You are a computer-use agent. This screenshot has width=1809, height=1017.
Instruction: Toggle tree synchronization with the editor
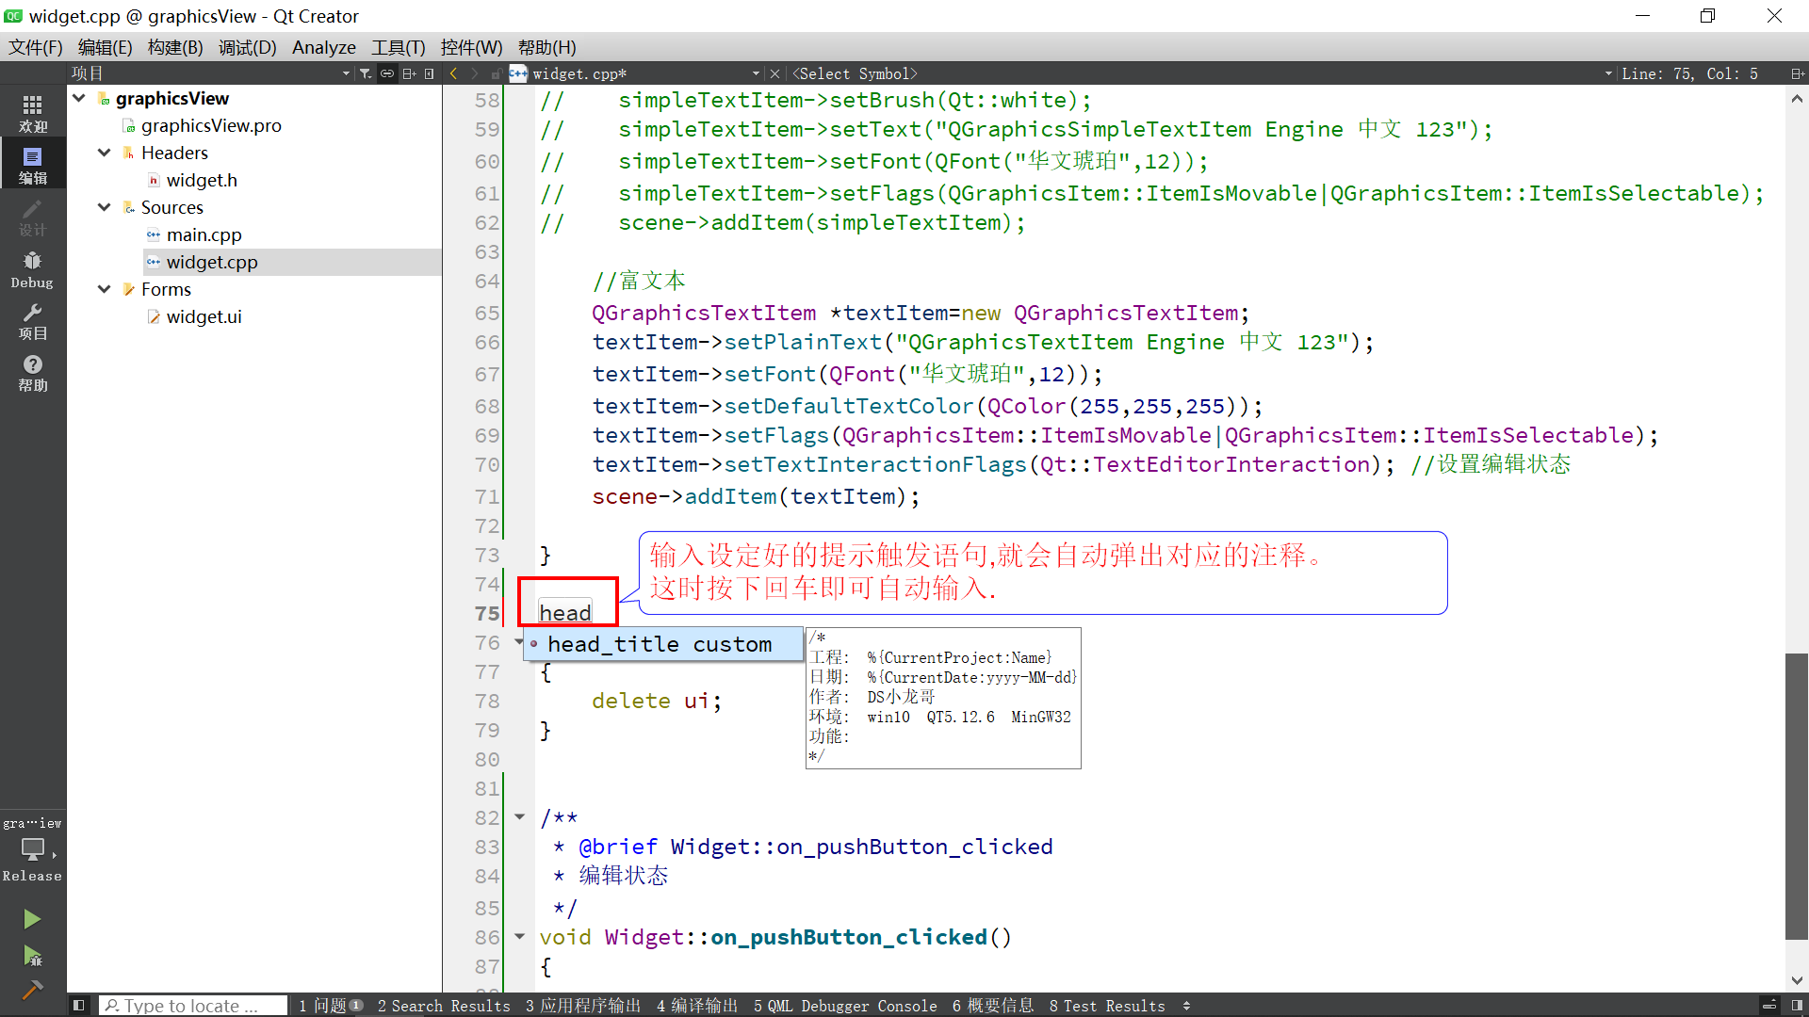(x=387, y=73)
